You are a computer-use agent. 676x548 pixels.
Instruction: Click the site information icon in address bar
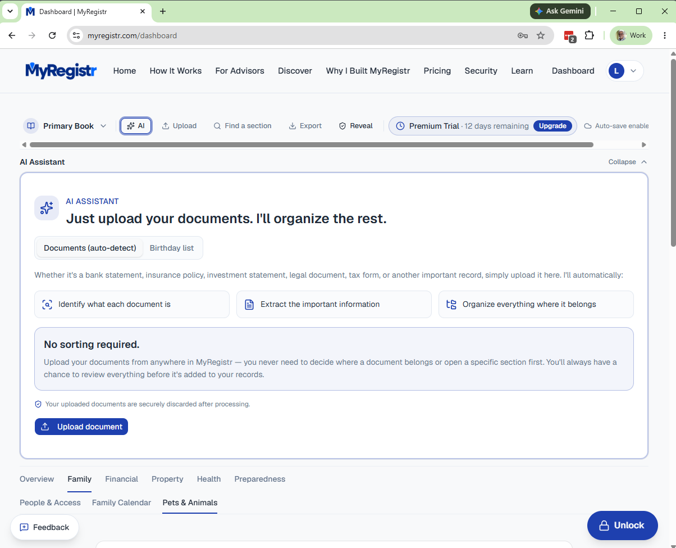77,35
